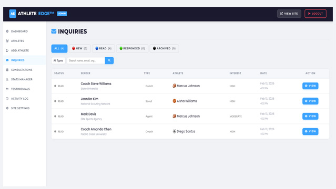Filter by Read (4) inquiries
The image size is (336, 189).
point(104,49)
